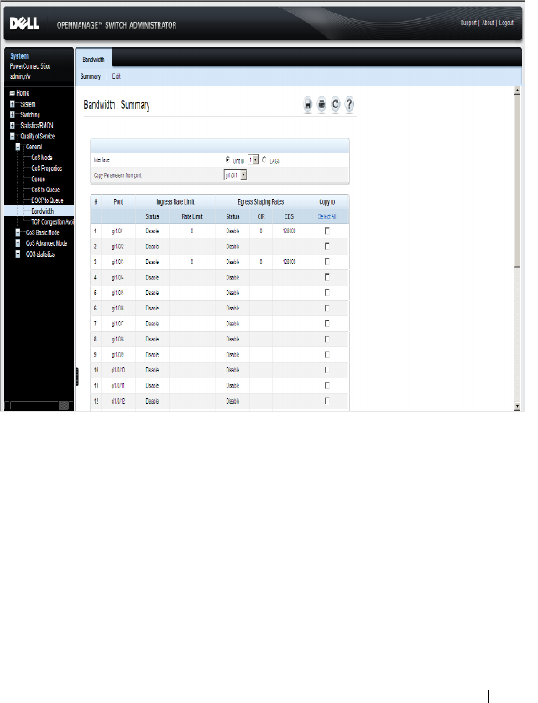Click the scrollbar up arrow
This screenshot has height=703, width=538.
click(517, 91)
